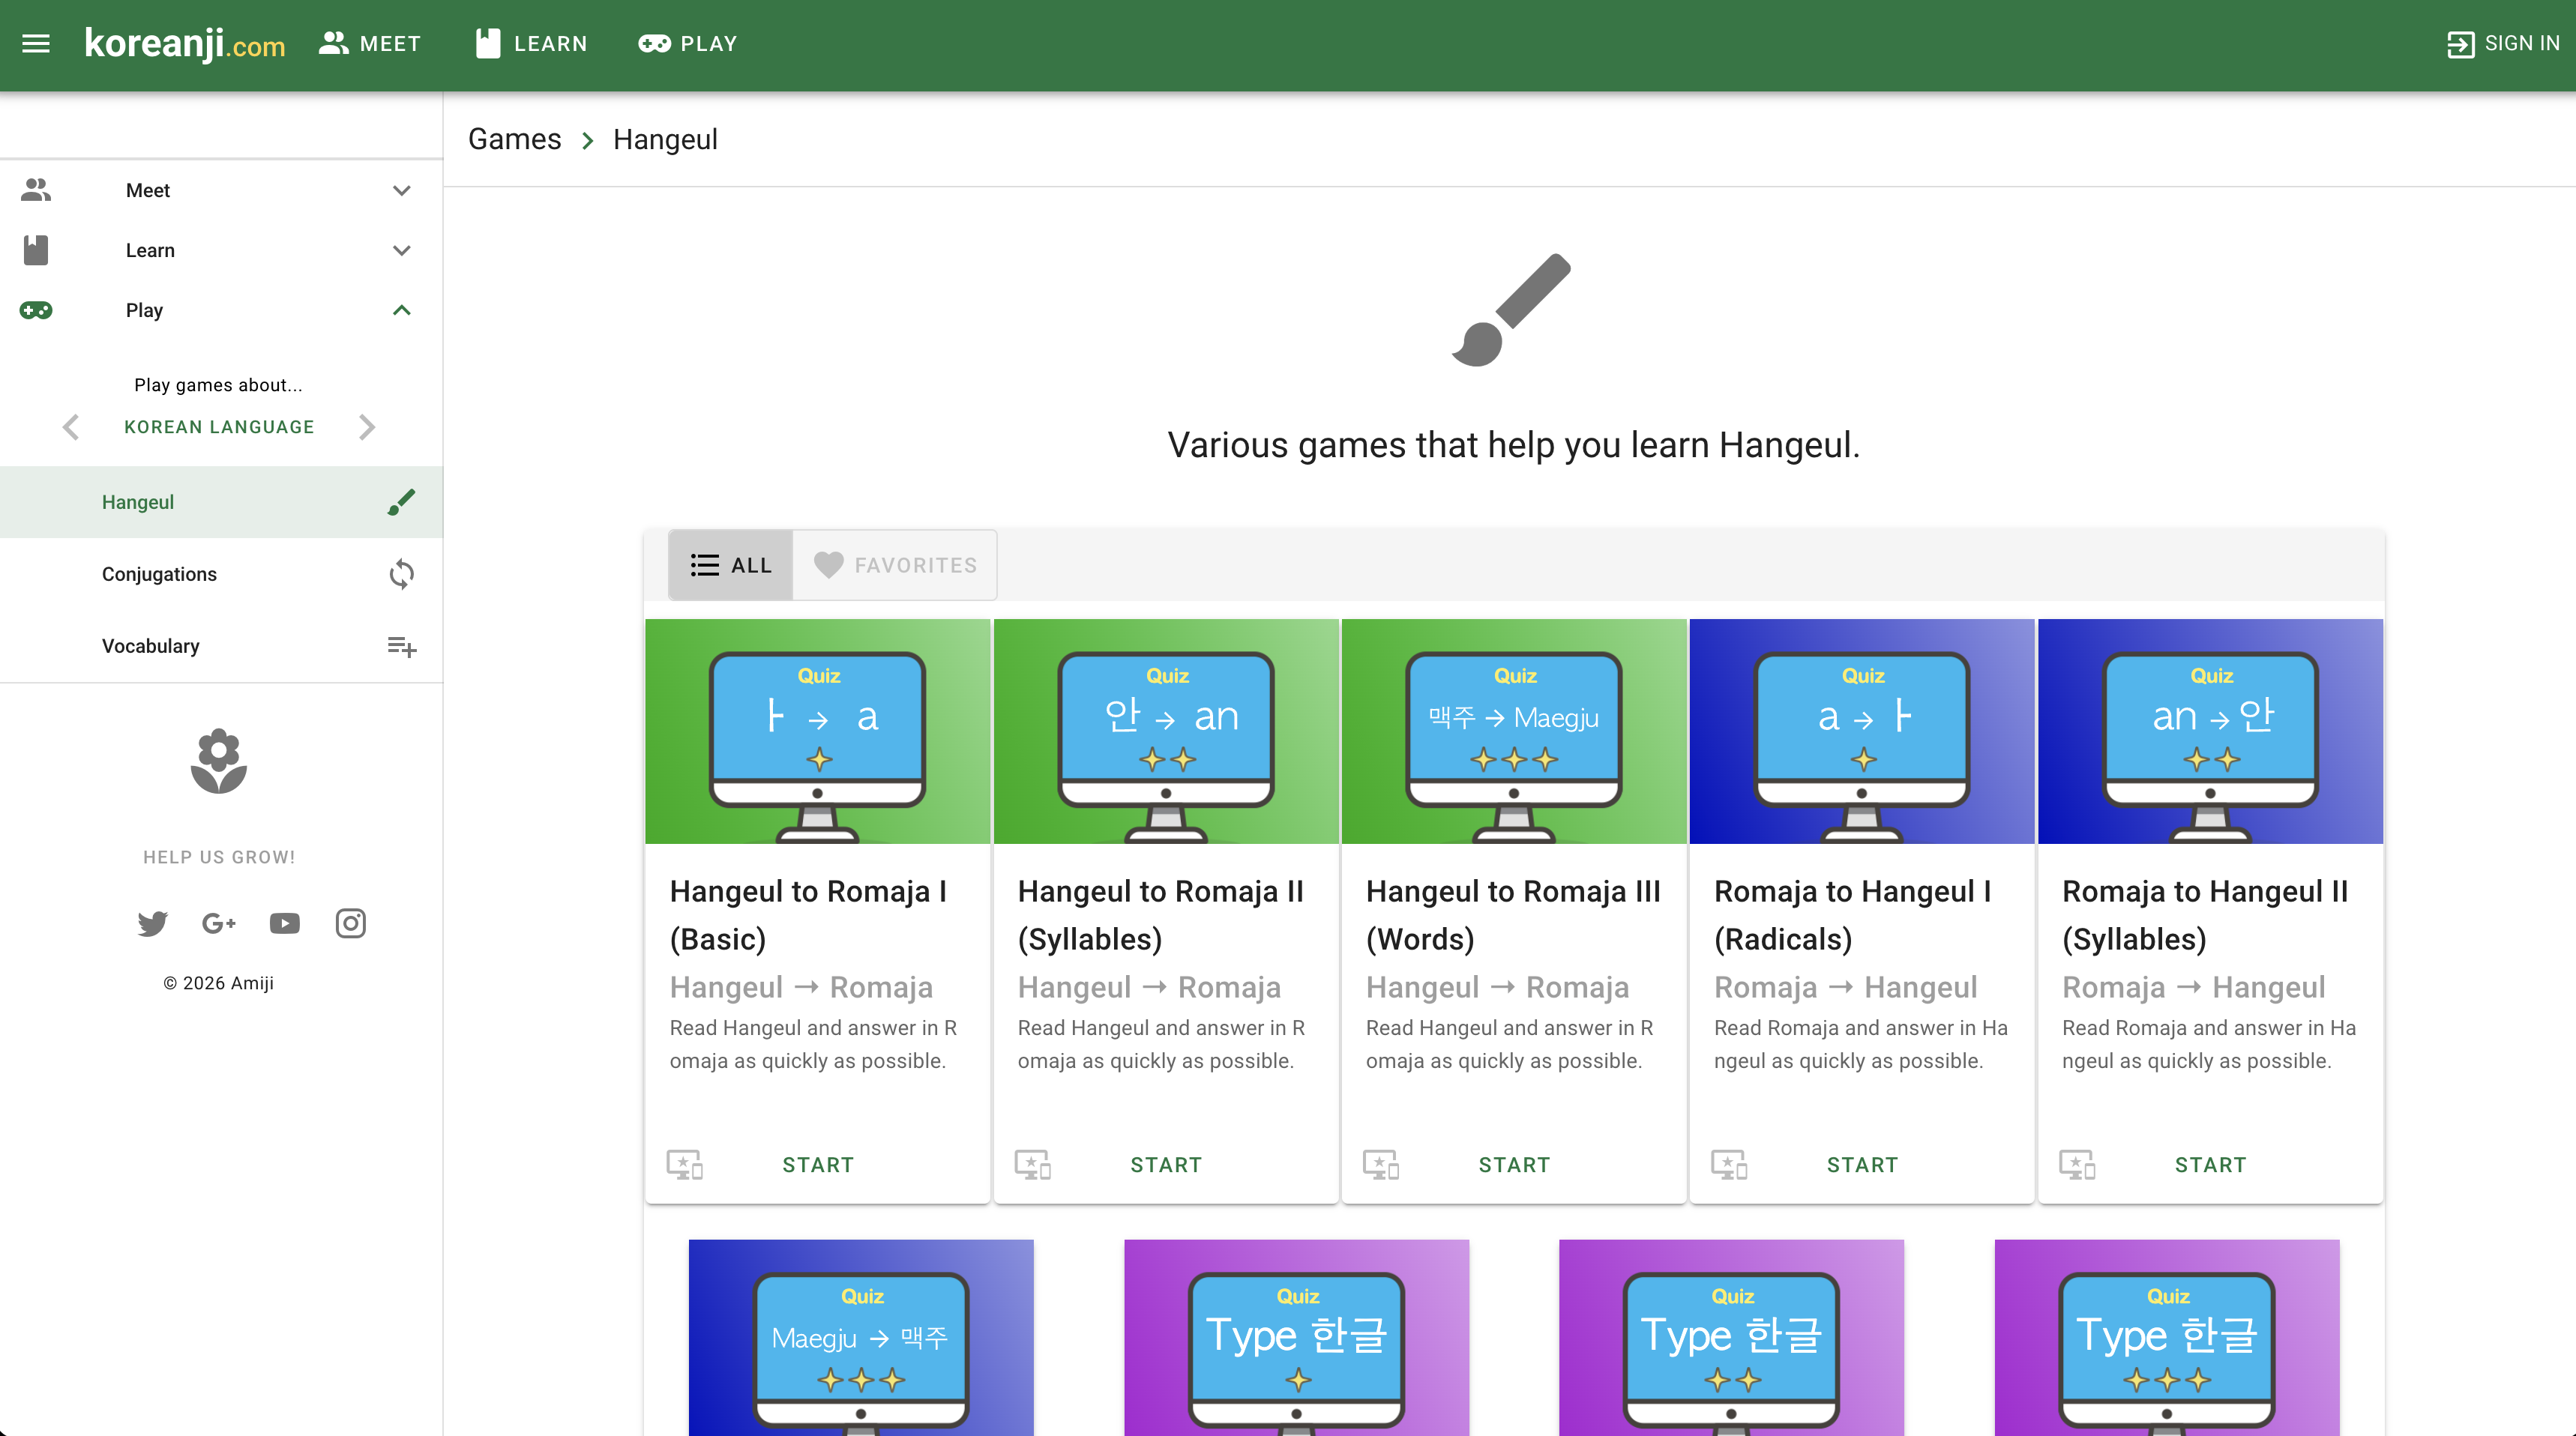Click the Hangeul to Romaja I thumbnail
This screenshot has width=2576, height=1436.
(x=817, y=731)
